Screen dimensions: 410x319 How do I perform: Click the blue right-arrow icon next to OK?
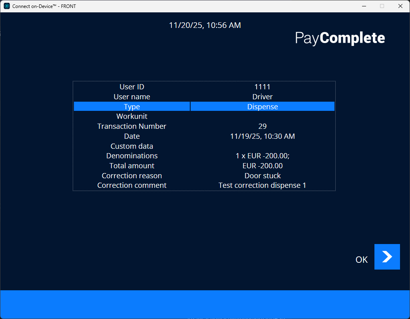point(387,257)
